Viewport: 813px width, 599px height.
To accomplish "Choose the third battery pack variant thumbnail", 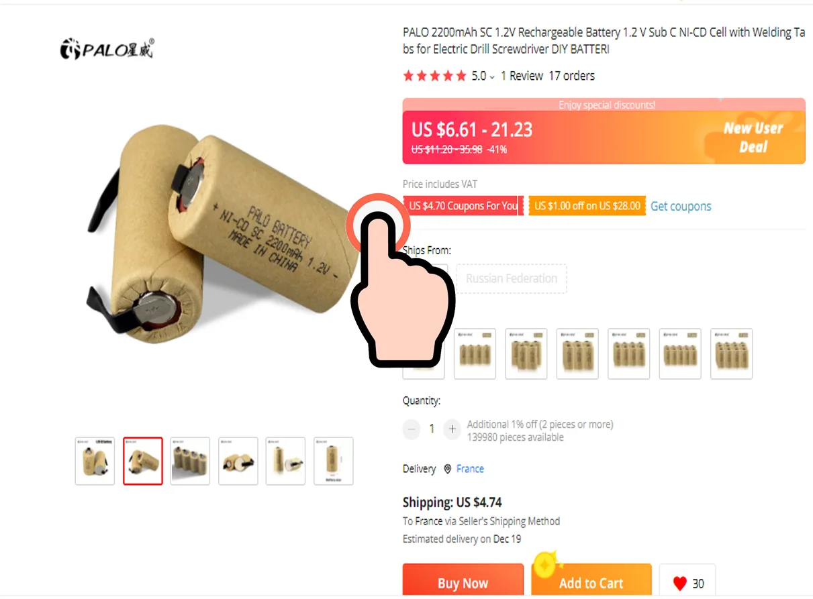I will 526,353.
